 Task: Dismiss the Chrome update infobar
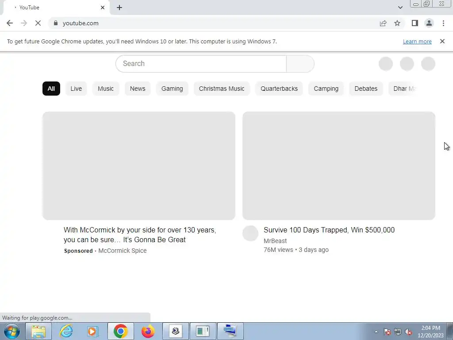[442, 41]
